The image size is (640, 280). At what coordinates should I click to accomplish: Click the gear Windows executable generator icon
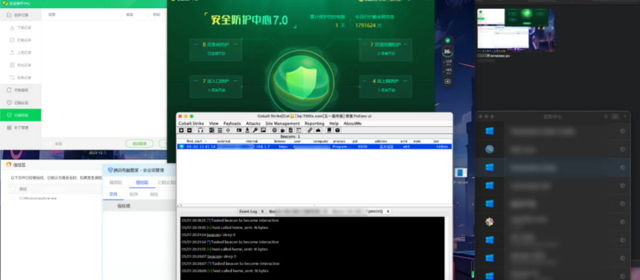[x=274, y=130]
